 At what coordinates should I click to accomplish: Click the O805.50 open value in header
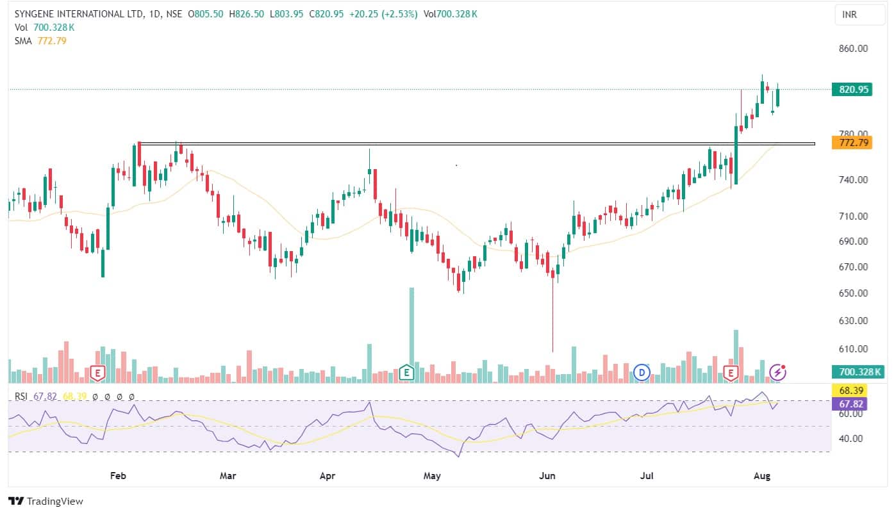coord(205,14)
